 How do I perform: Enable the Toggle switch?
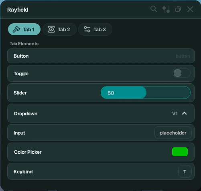pos(181,73)
